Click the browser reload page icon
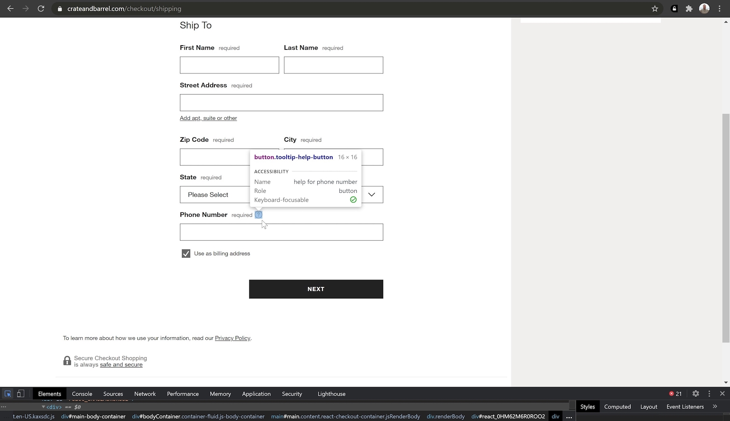Viewport: 730px width, 421px height. 41,9
